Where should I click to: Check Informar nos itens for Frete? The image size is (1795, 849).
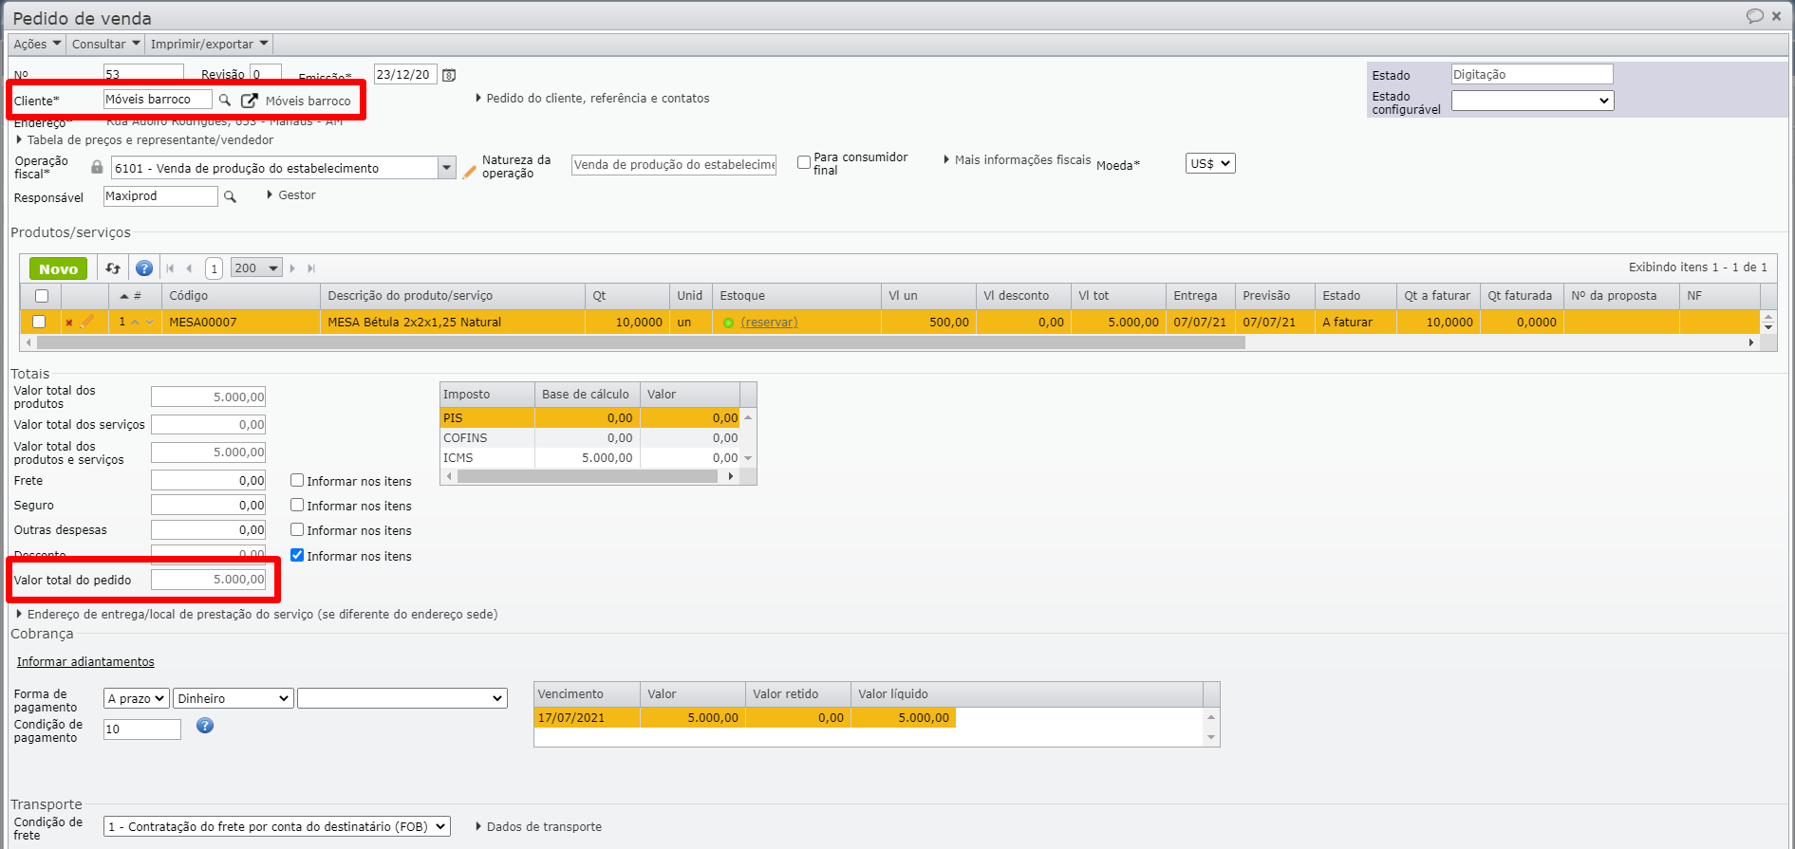(297, 481)
